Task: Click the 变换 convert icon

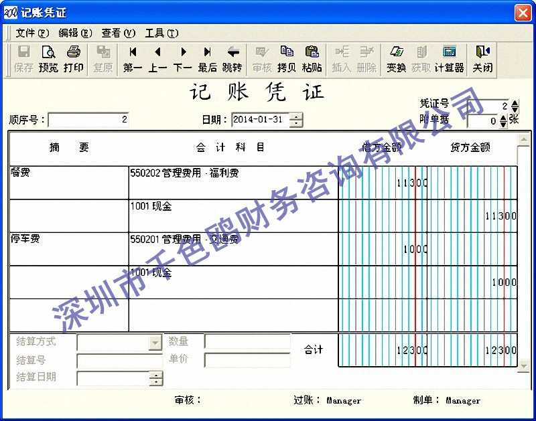Action: tap(396, 59)
